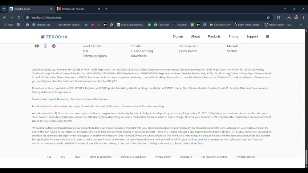
Task: Open the Strobe Illusion bookmark
Action: (278, 25)
